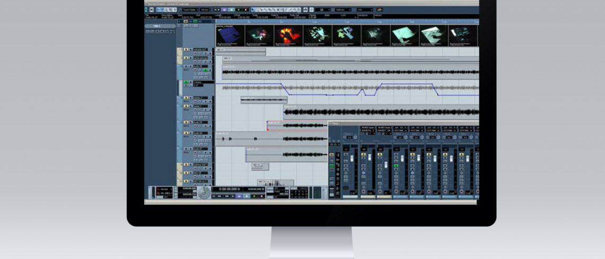
Task: Open the 1000 ms grid dropdown
Action: click(x=343, y=10)
